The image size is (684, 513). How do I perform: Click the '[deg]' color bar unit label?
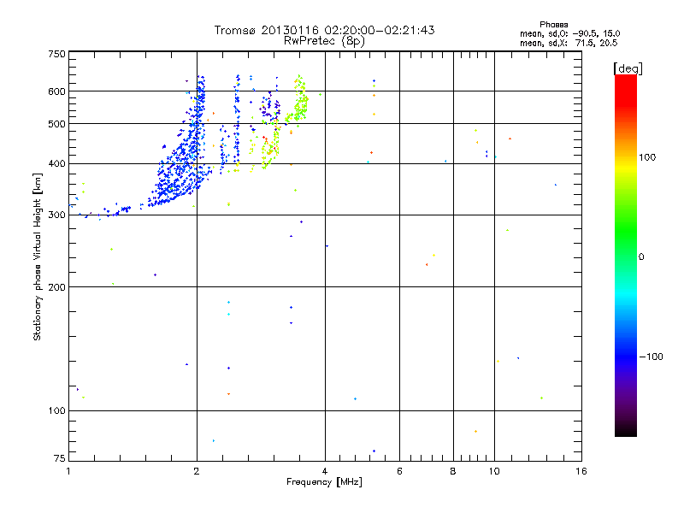628,69
